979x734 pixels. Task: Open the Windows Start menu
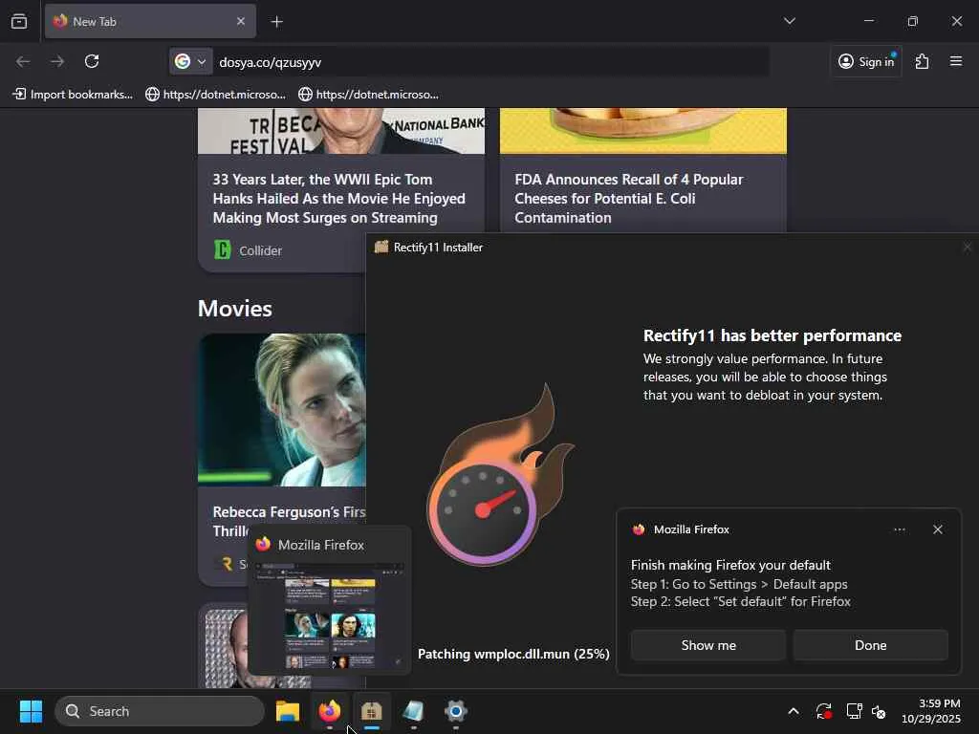pos(31,711)
